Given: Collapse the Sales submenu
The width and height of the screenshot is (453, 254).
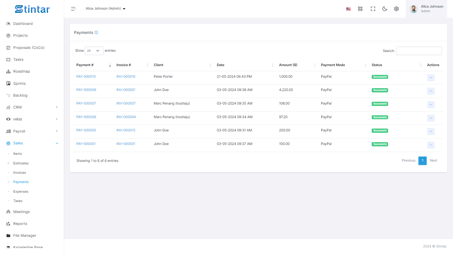Looking at the screenshot, I should coord(32,143).
